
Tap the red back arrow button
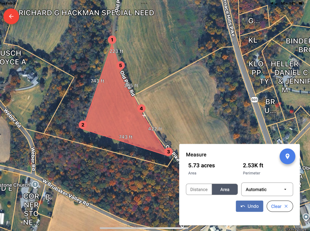[x=11, y=16]
